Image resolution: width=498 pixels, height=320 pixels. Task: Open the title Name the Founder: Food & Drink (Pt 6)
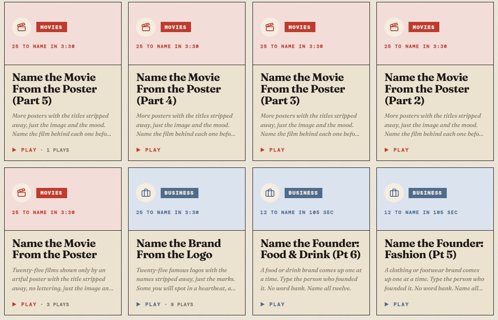click(311, 249)
